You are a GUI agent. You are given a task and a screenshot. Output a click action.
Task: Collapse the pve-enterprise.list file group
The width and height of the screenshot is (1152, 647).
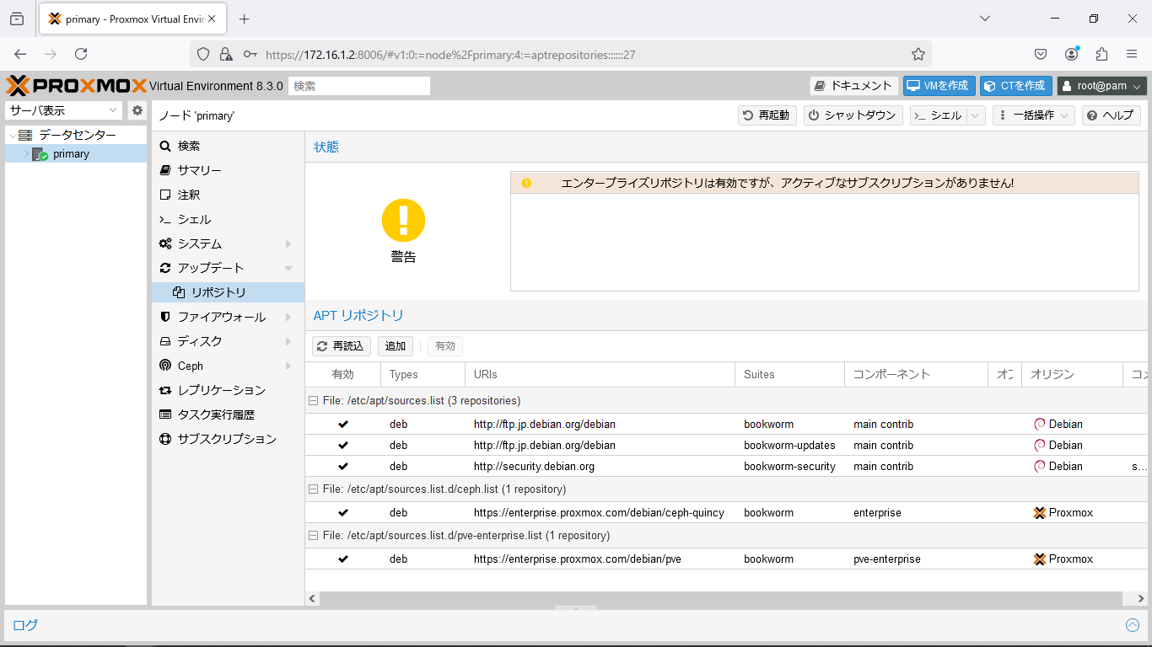click(313, 535)
